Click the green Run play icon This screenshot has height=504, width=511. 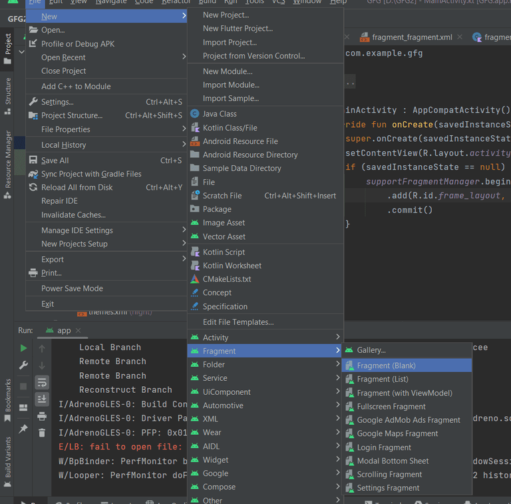pyautogui.click(x=23, y=348)
